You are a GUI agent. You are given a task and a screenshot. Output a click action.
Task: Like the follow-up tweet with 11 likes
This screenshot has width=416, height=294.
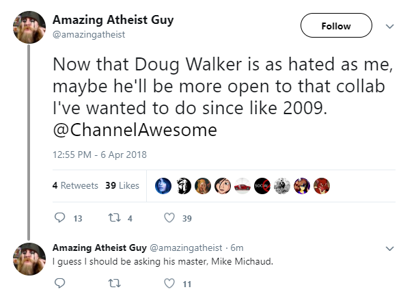point(169,283)
